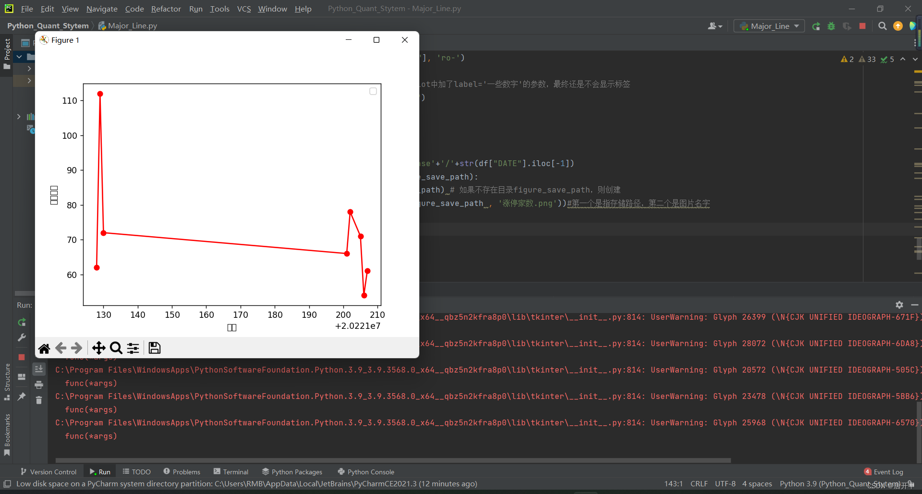Image resolution: width=922 pixels, height=494 pixels.
Task: Open Run panel settings gear
Action: pos(899,305)
